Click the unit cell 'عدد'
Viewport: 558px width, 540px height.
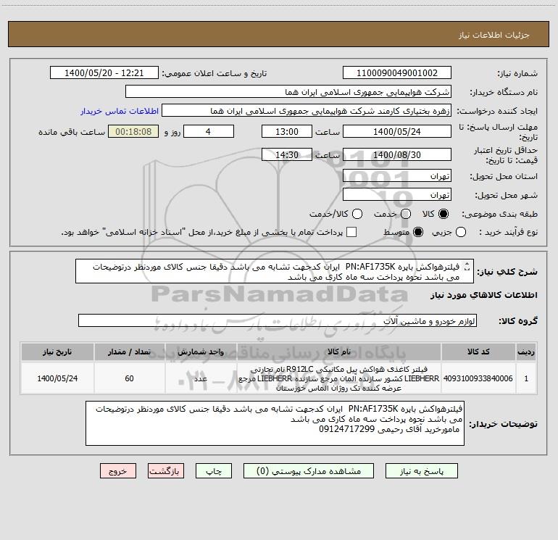point(201,378)
